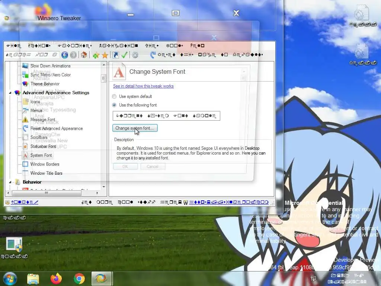
Task: Select the System Font tree item
Action: [41, 155]
